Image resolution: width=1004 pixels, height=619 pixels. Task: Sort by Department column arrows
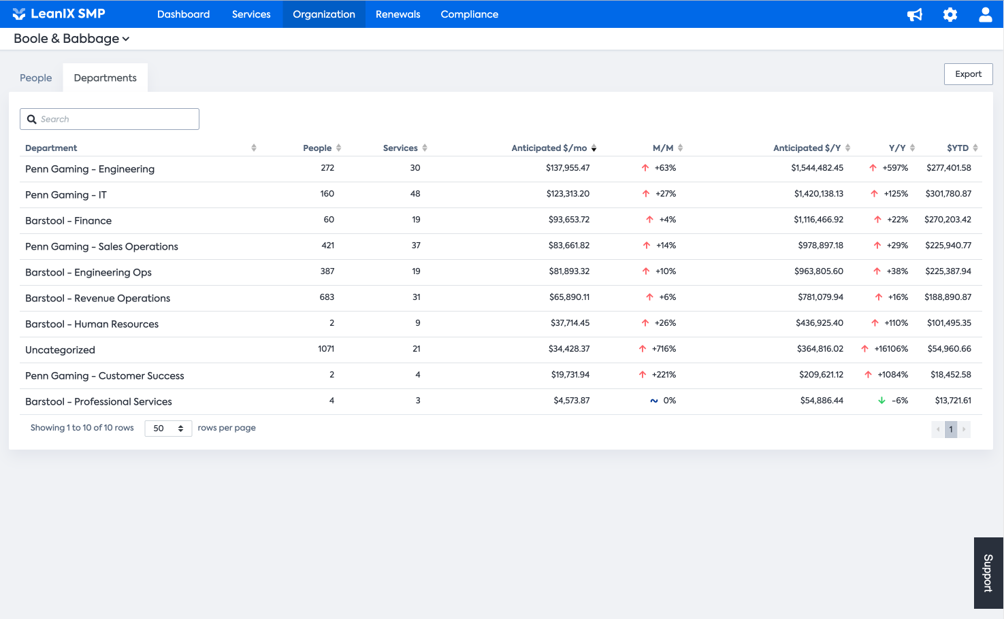(x=254, y=148)
